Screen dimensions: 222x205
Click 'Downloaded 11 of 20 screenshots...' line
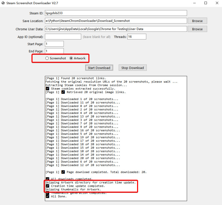tap(83, 103)
